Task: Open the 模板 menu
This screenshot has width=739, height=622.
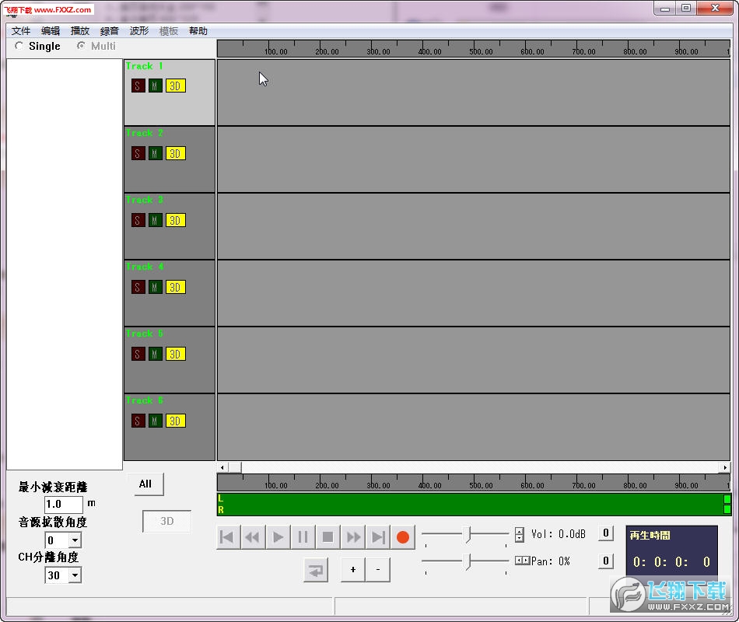Action: click(x=169, y=31)
